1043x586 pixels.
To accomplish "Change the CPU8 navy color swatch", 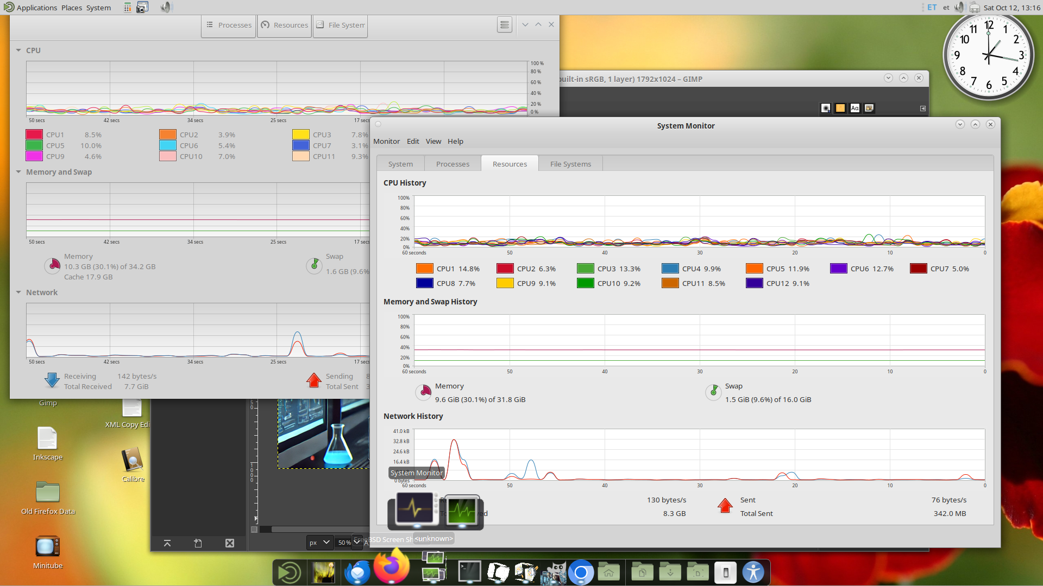I will [424, 283].
